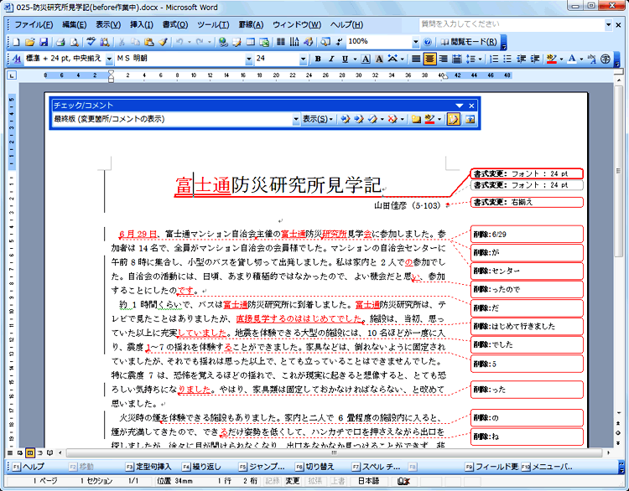629x491 pixels.
Task: Set paragraph alignment to justified
Action: click(x=416, y=59)
